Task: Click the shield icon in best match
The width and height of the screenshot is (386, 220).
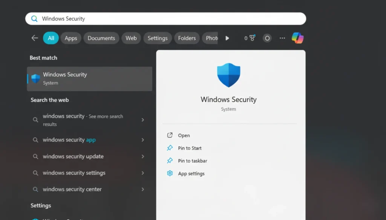Action: (36, 79)
